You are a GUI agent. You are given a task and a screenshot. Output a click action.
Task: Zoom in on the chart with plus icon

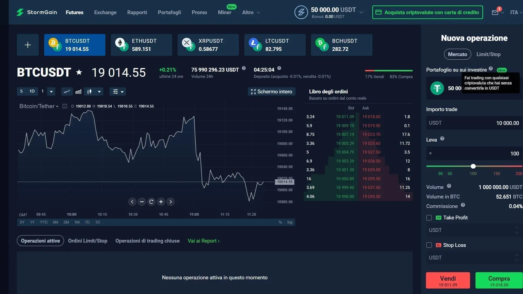coord(161,201)
